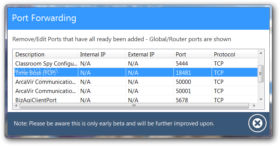
Task: Select the ArcaVir entry with port 50001
Action: pos(135,91)
